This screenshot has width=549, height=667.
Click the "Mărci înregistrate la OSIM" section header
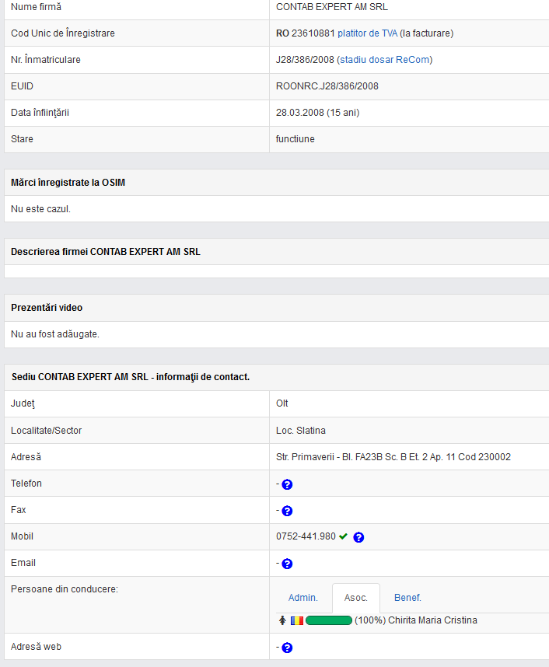click(68, 183)
